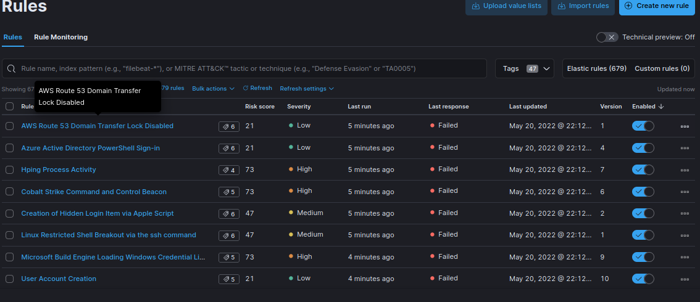Open actions menu for Cobalt Strike rule

(x=685, y=192)
